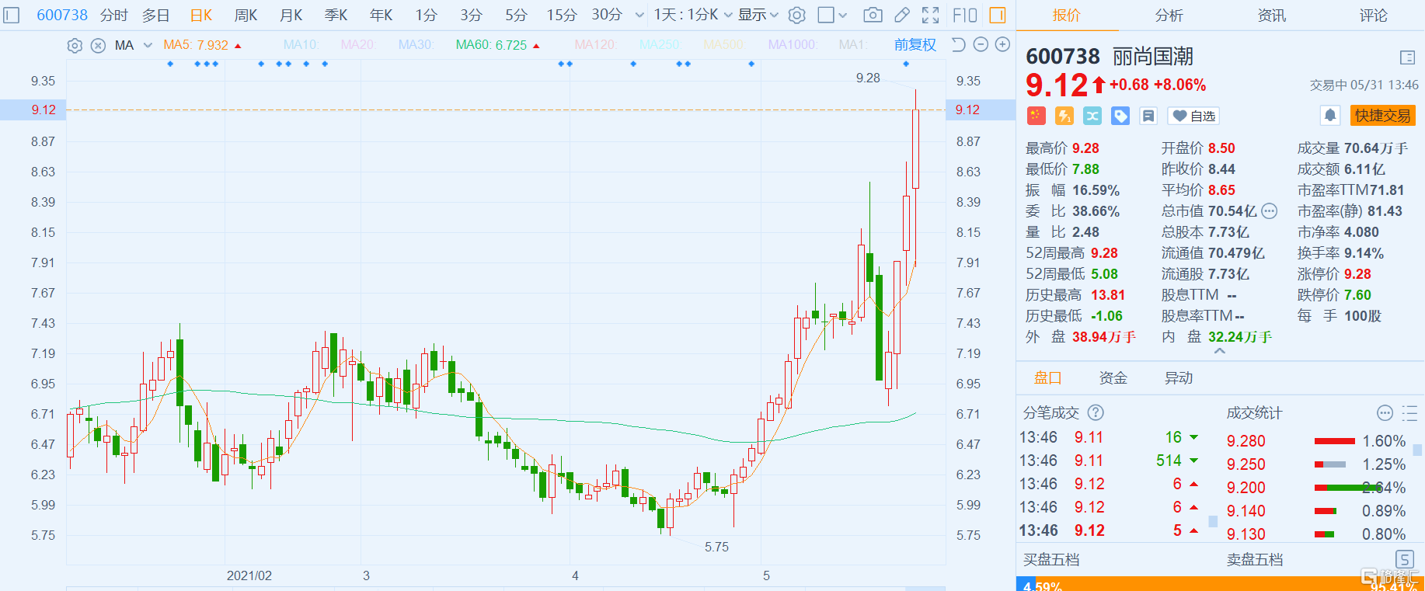Switch to the 异动 tab
1425x591 pixels.
point(1179,378)
